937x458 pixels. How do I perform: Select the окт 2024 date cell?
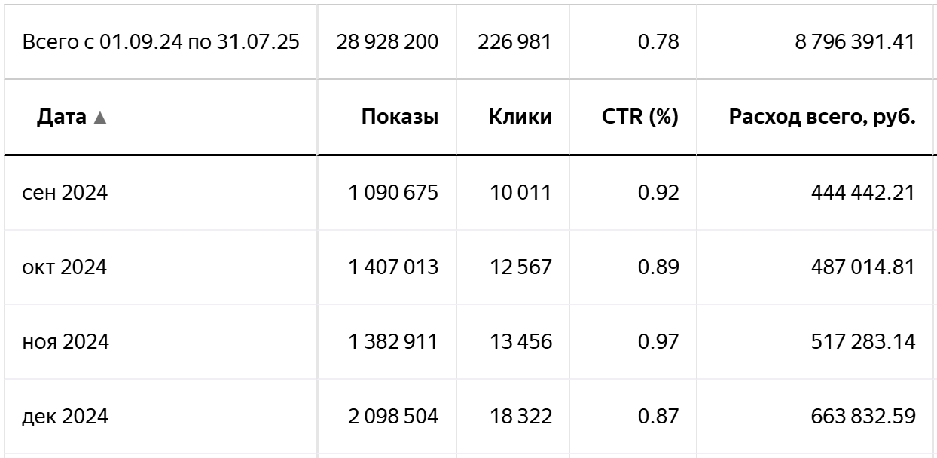pyautogui.click(x=65, y=267)
